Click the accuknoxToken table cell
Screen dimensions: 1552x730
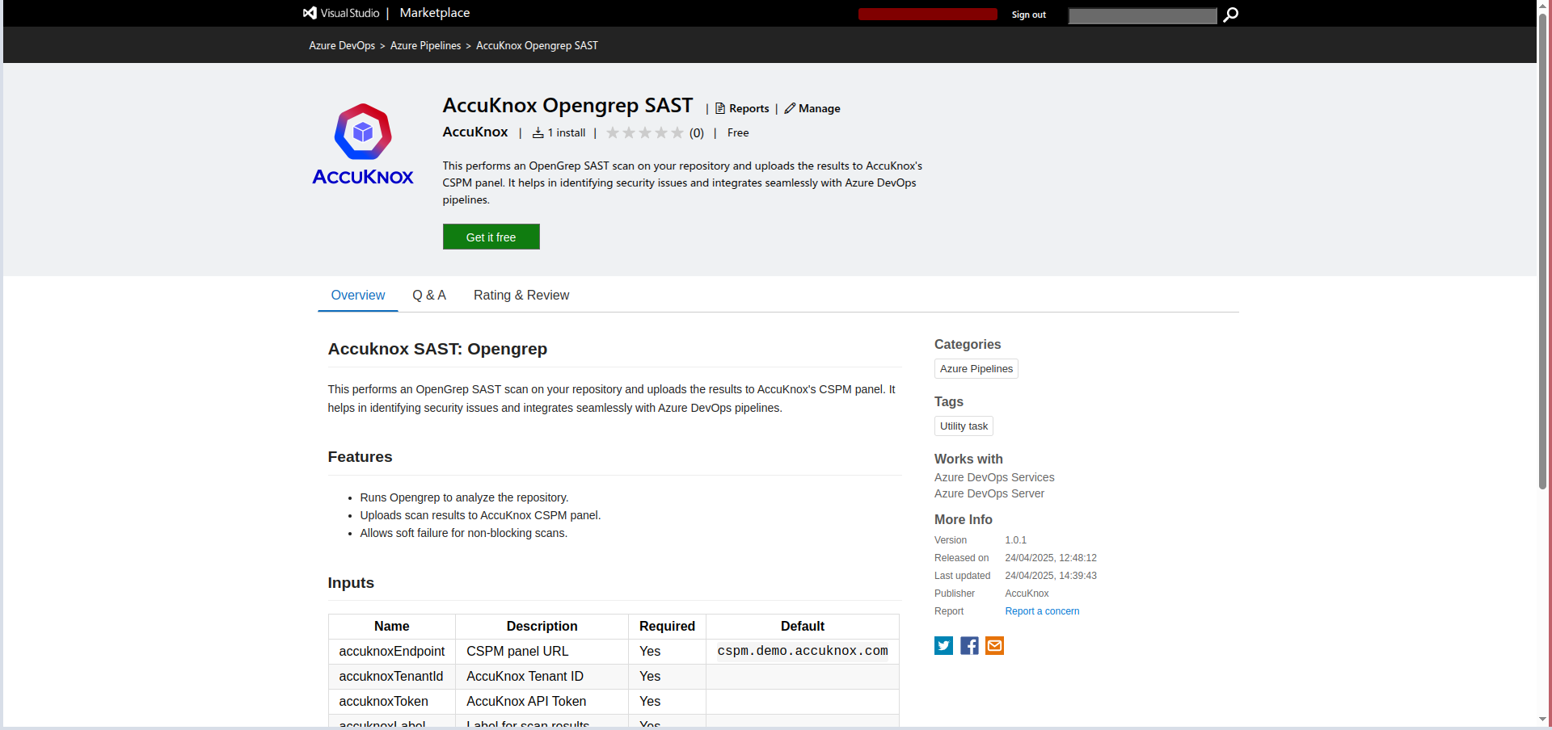pyautogui.click(x=392, y=701)
